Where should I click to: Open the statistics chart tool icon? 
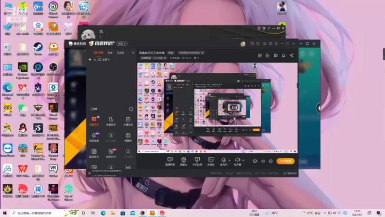tap(128, 167)
